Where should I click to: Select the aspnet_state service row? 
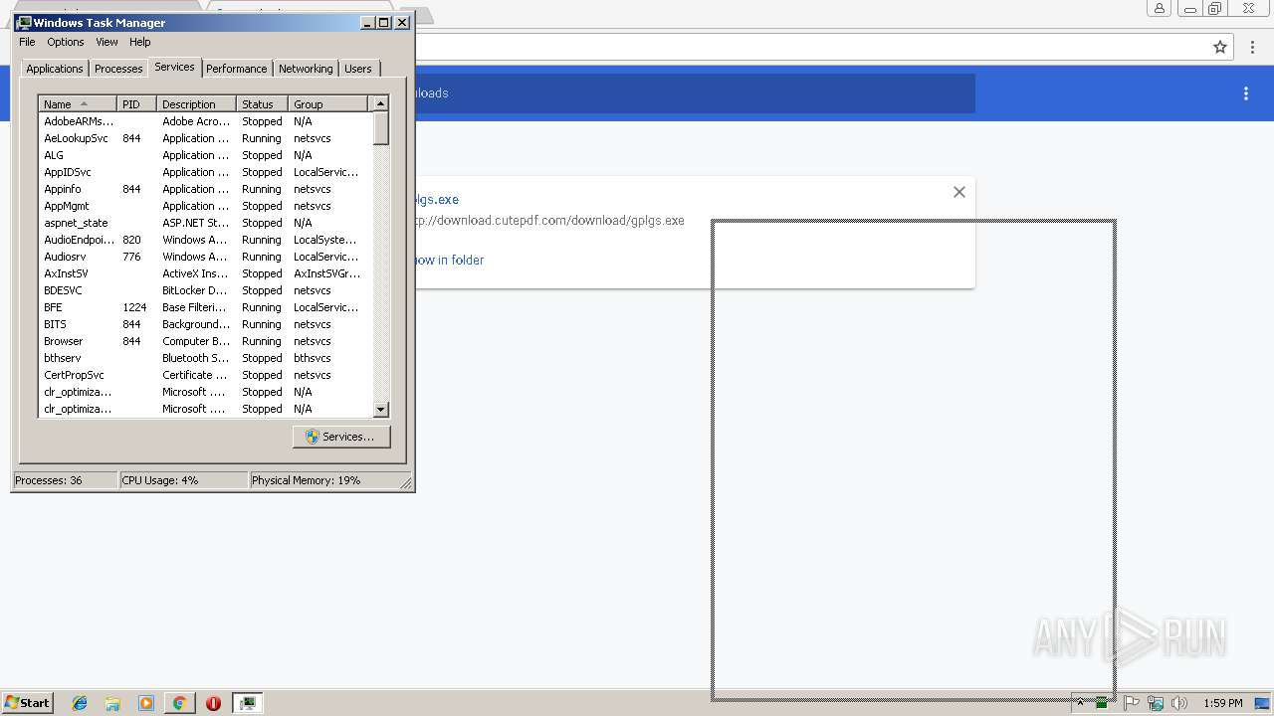click(x=205, y=223)
